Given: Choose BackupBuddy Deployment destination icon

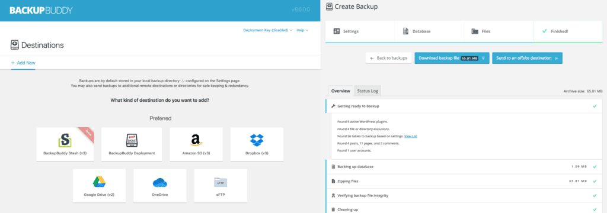Looking at the screenshot, I should [x=132, y=140].
